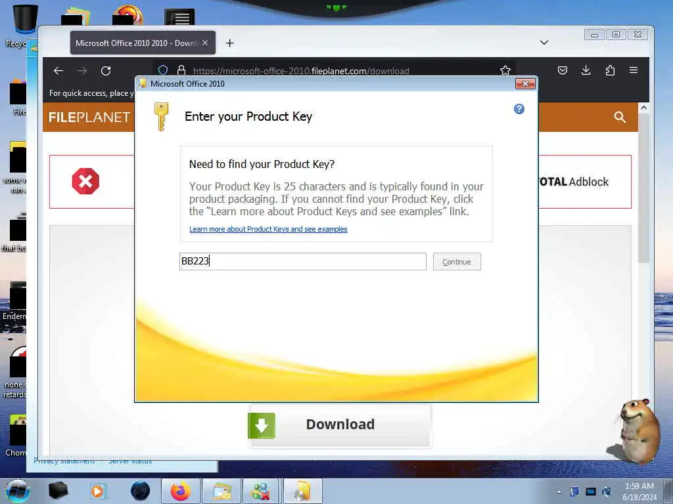Screen dimensions: 673x504
Task: Open the media player taskbar icon
Action: coord(97,491)
